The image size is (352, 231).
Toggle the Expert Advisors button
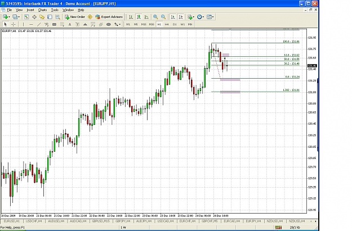(109, 17)
